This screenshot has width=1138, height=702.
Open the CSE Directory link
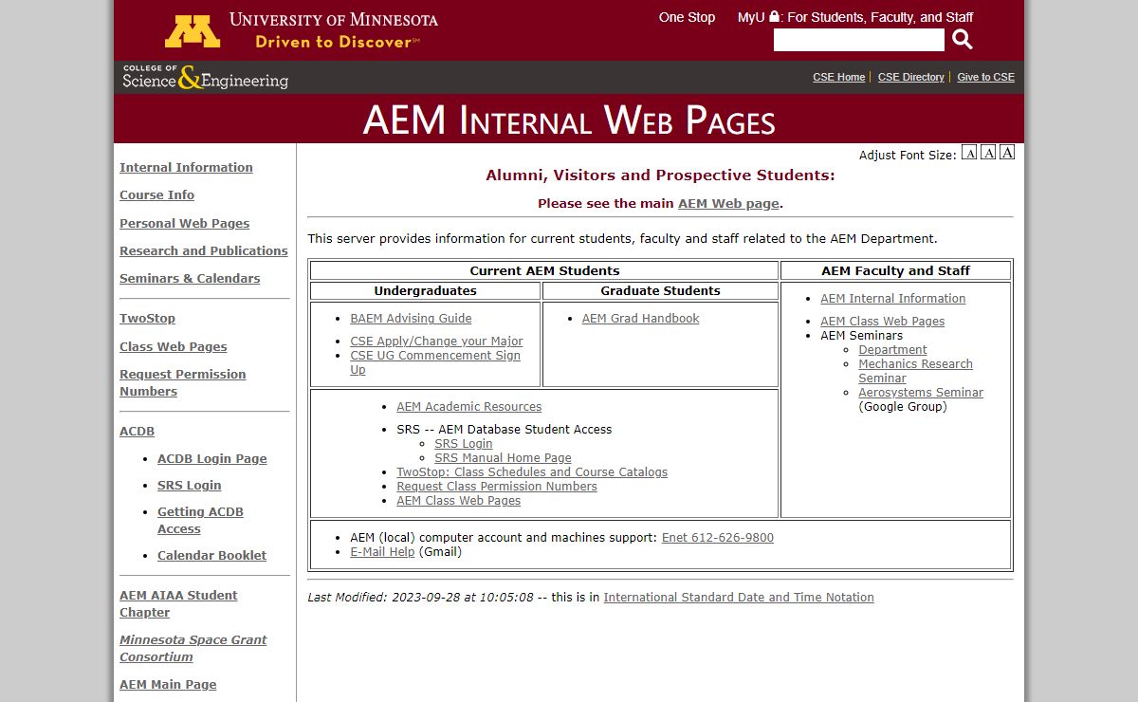[910, 77]
